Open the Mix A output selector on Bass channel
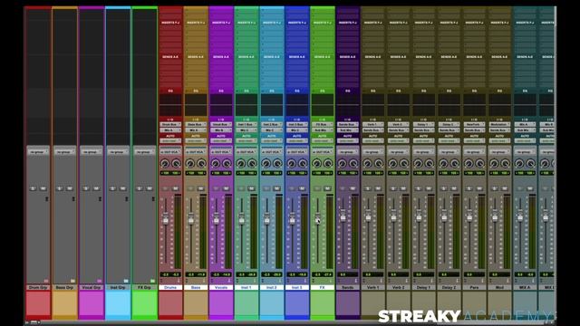Screen dimensions: 580x326 [x=196, y=130]
